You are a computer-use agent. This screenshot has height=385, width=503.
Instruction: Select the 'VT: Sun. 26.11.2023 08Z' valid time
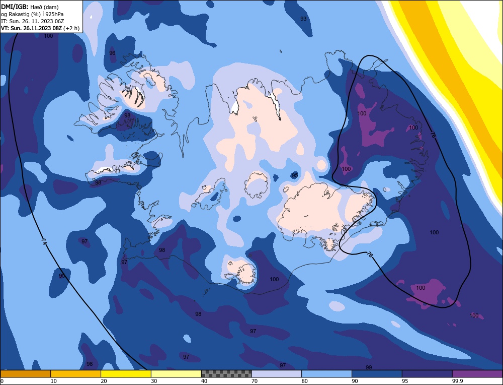(31, 28)
